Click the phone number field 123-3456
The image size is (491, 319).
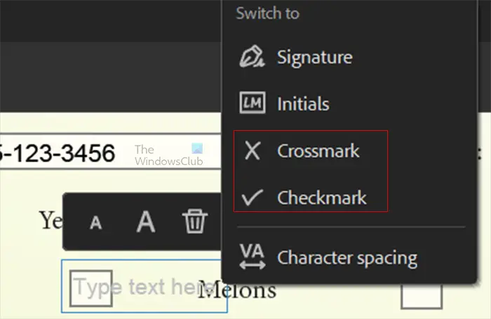[x=111, y=151]
